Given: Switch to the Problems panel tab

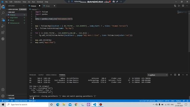Looking at the screenshot, I should point(33,75).
